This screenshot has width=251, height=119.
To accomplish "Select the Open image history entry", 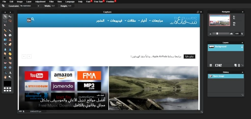I will [226, 76].
